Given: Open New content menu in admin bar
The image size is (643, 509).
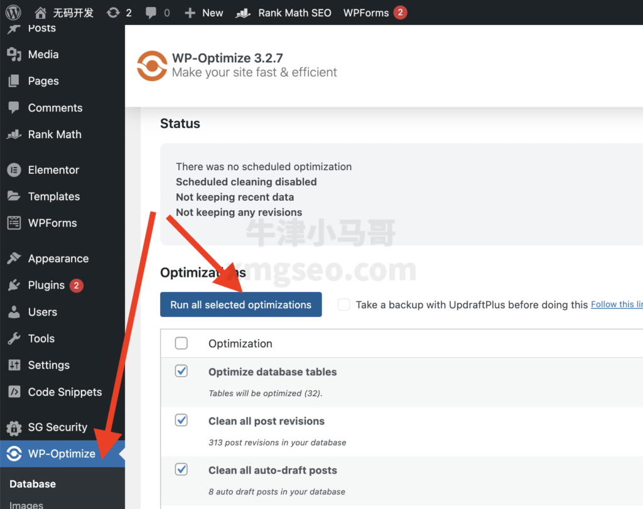Looking at the screenshot, I should pyautogui.click(x=212, y=13).
